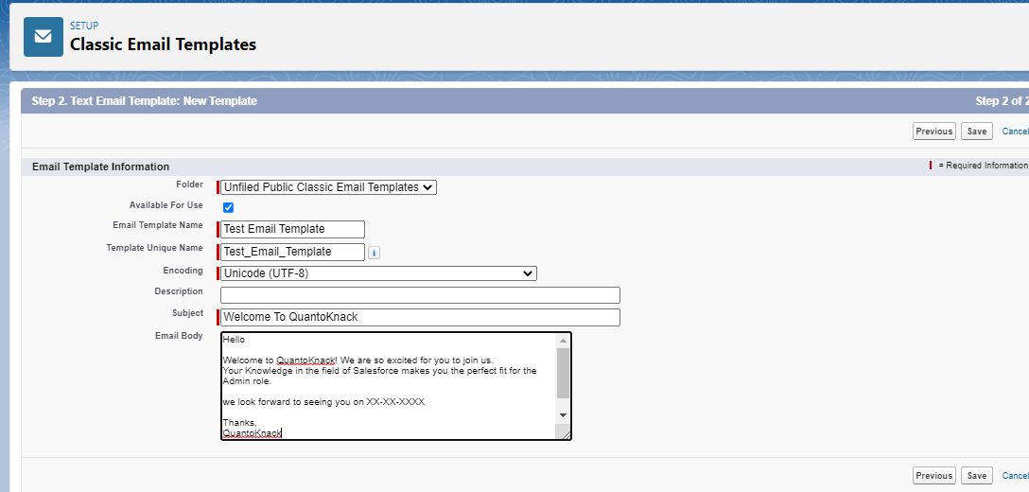The height and width of the screenshot is (492, 1029).
Task: Click the bottom Save button
Action: tap(976, 476)
